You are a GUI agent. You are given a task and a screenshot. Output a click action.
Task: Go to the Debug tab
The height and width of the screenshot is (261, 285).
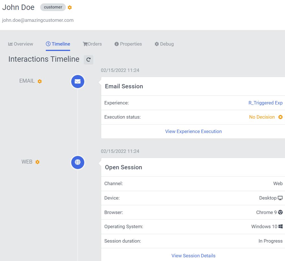pos(164,44)
